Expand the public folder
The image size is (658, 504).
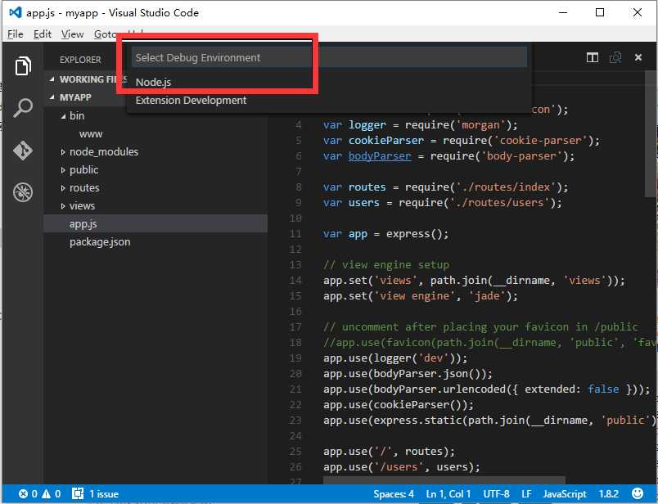[63, 170]
